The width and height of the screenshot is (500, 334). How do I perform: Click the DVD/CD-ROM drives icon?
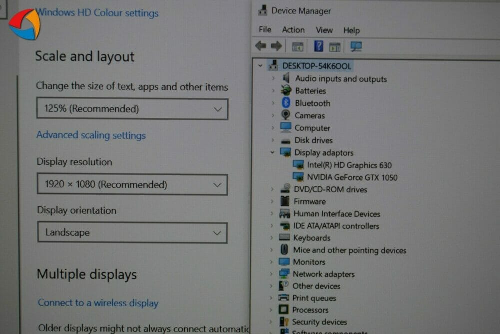click(x=285, y=188)
